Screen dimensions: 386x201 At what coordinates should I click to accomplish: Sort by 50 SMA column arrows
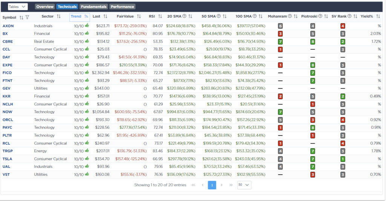(x=225, y=17)
